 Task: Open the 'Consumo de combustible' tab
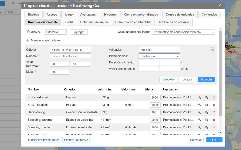pos(133,22)
